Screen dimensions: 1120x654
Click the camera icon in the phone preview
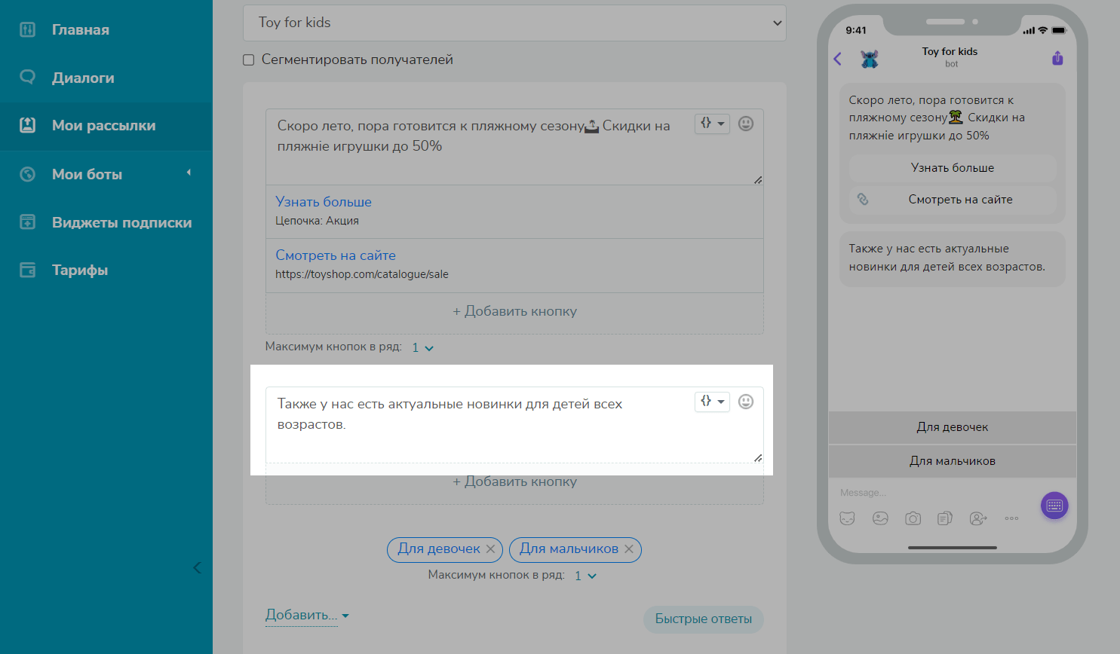(913, 518)
